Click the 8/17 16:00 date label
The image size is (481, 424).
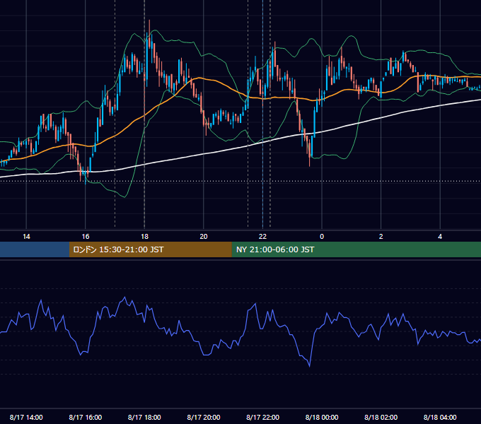86,417
